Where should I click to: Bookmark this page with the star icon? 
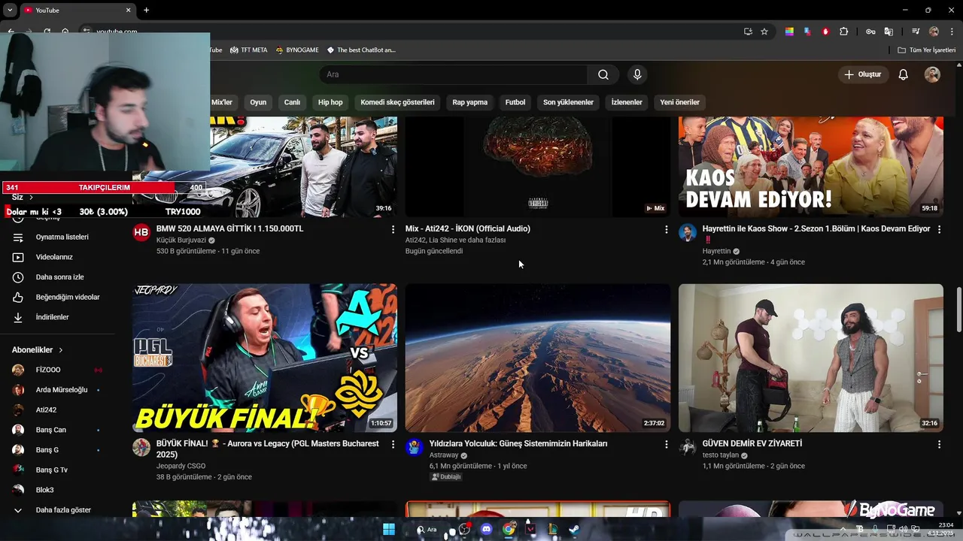coord(764,32)
